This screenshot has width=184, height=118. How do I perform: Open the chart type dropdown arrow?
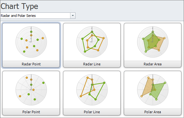point(73,16)
